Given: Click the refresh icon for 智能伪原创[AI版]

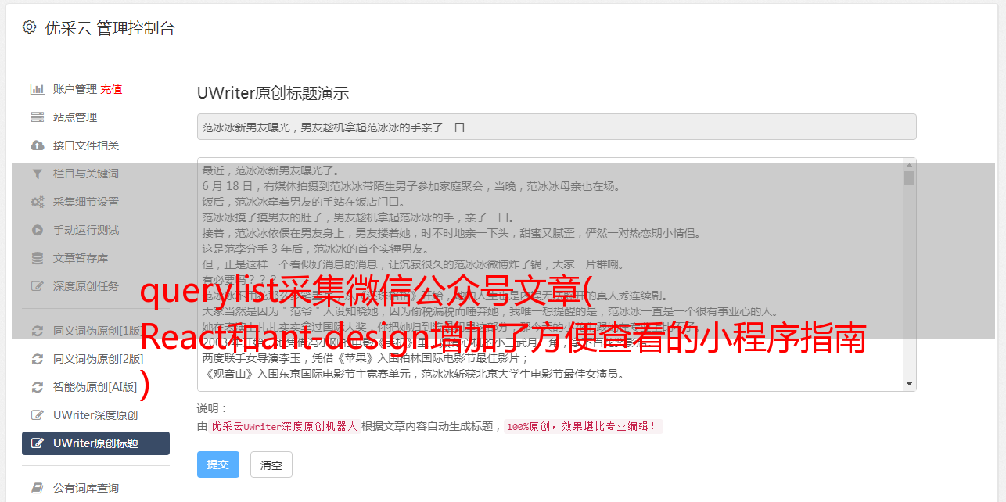Looking at the screenshot, I should point(37,387).
